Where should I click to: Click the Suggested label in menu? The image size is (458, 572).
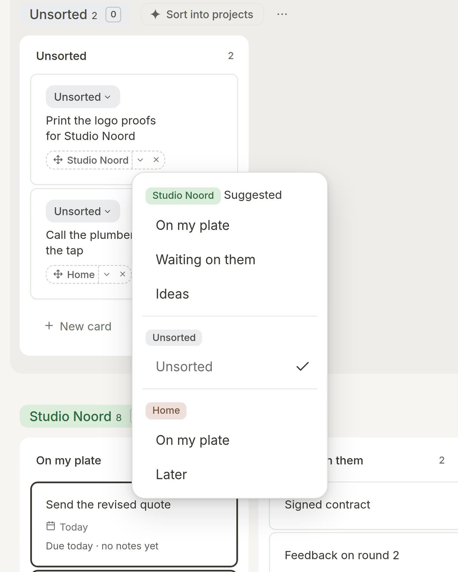pyautogui.click(x=253, y=195)
